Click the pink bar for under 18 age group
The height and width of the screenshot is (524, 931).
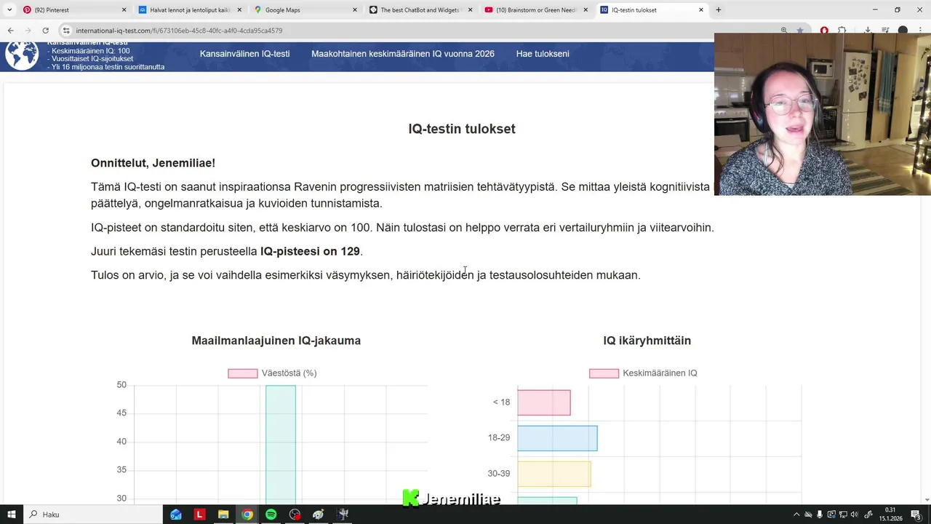[x=544, y=402]
